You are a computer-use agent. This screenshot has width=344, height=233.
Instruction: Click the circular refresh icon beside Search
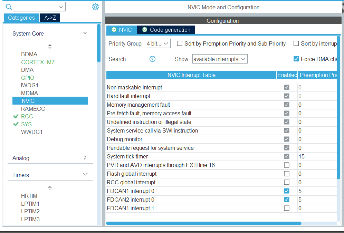152,59
